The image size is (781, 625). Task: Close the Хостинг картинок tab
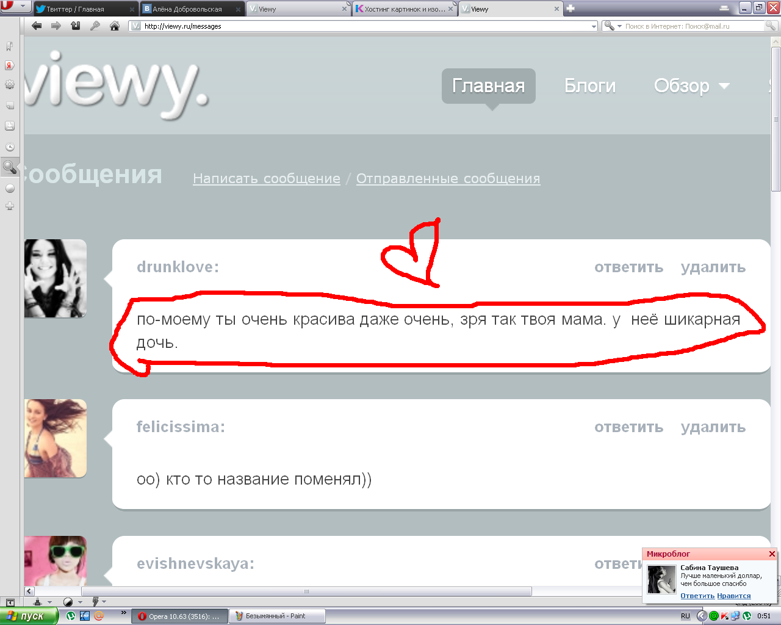coord(450,9)
